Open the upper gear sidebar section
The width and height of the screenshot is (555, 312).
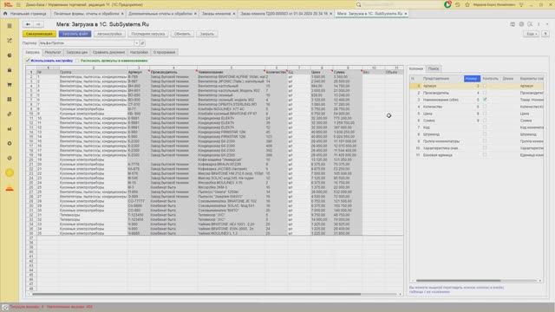[x=10, y=143]
